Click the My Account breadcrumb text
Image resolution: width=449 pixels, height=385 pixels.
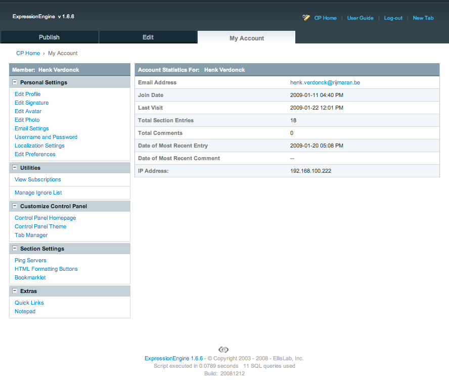63,53
